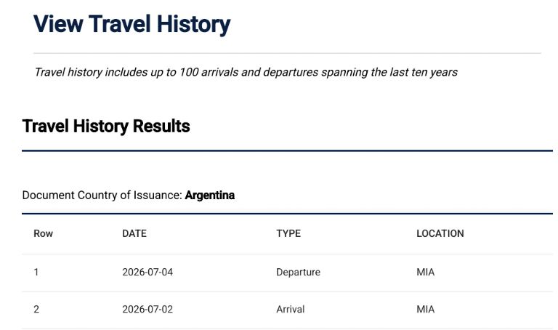Image resolution: width=558 pixels, height=330 pixels.
Task: Click the phrase 100 arrivals in disclaimer
Action: pyautogui.click(x=209, y=72)
